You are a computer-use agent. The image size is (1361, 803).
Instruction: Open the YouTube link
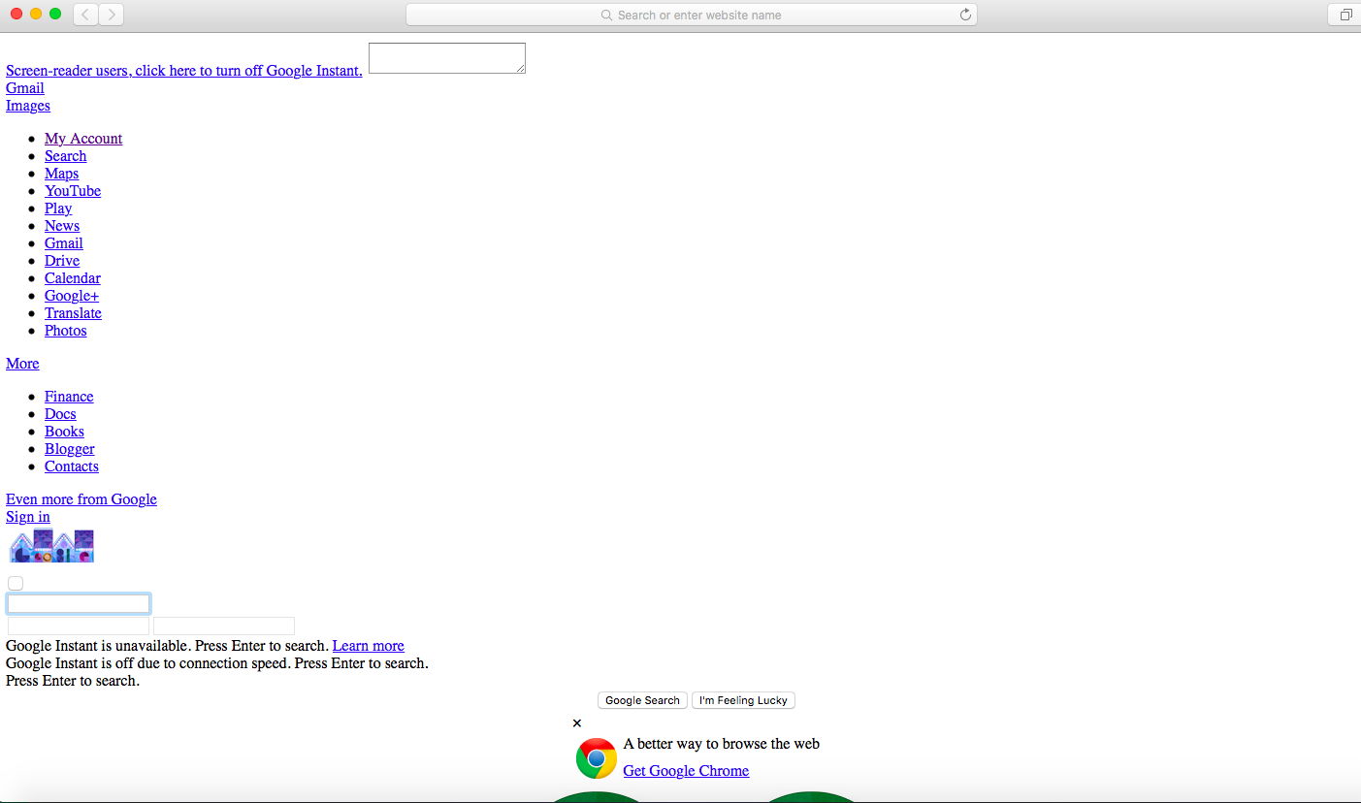tap(73, 191)
